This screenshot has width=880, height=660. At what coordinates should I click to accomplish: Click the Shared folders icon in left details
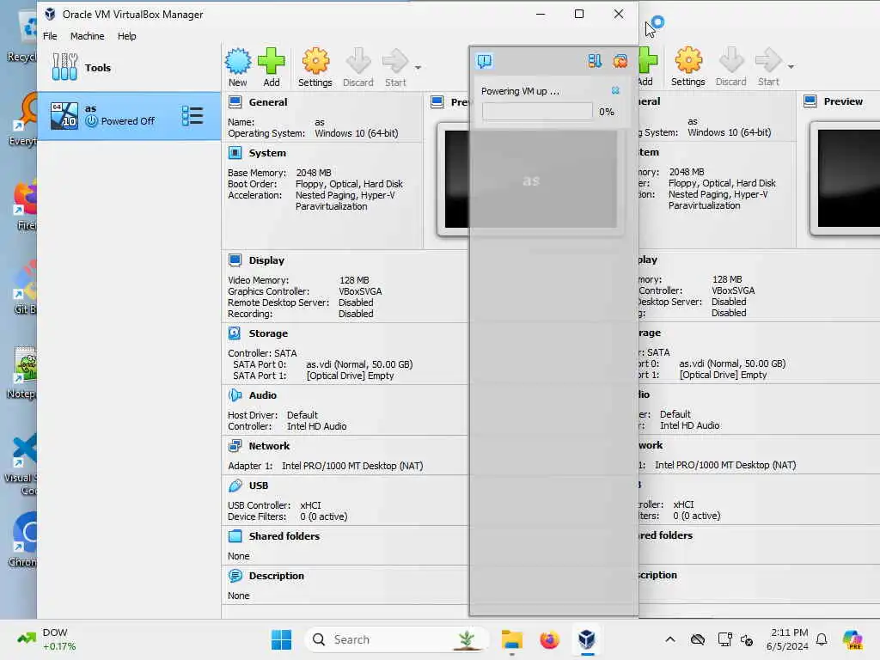[235, 536]
